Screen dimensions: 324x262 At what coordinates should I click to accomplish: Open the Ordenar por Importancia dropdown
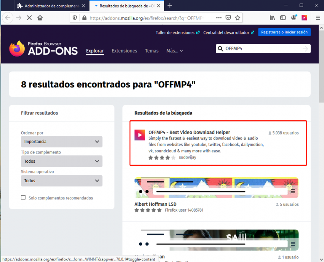(x=62, y=142)
